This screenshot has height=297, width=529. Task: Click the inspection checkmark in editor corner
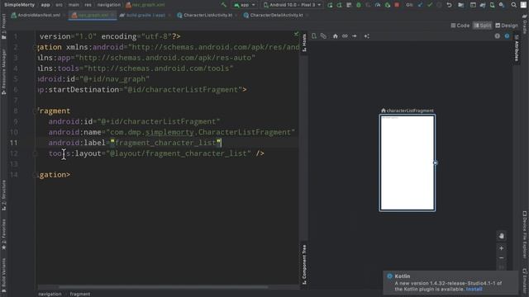(x=296, y=34)
